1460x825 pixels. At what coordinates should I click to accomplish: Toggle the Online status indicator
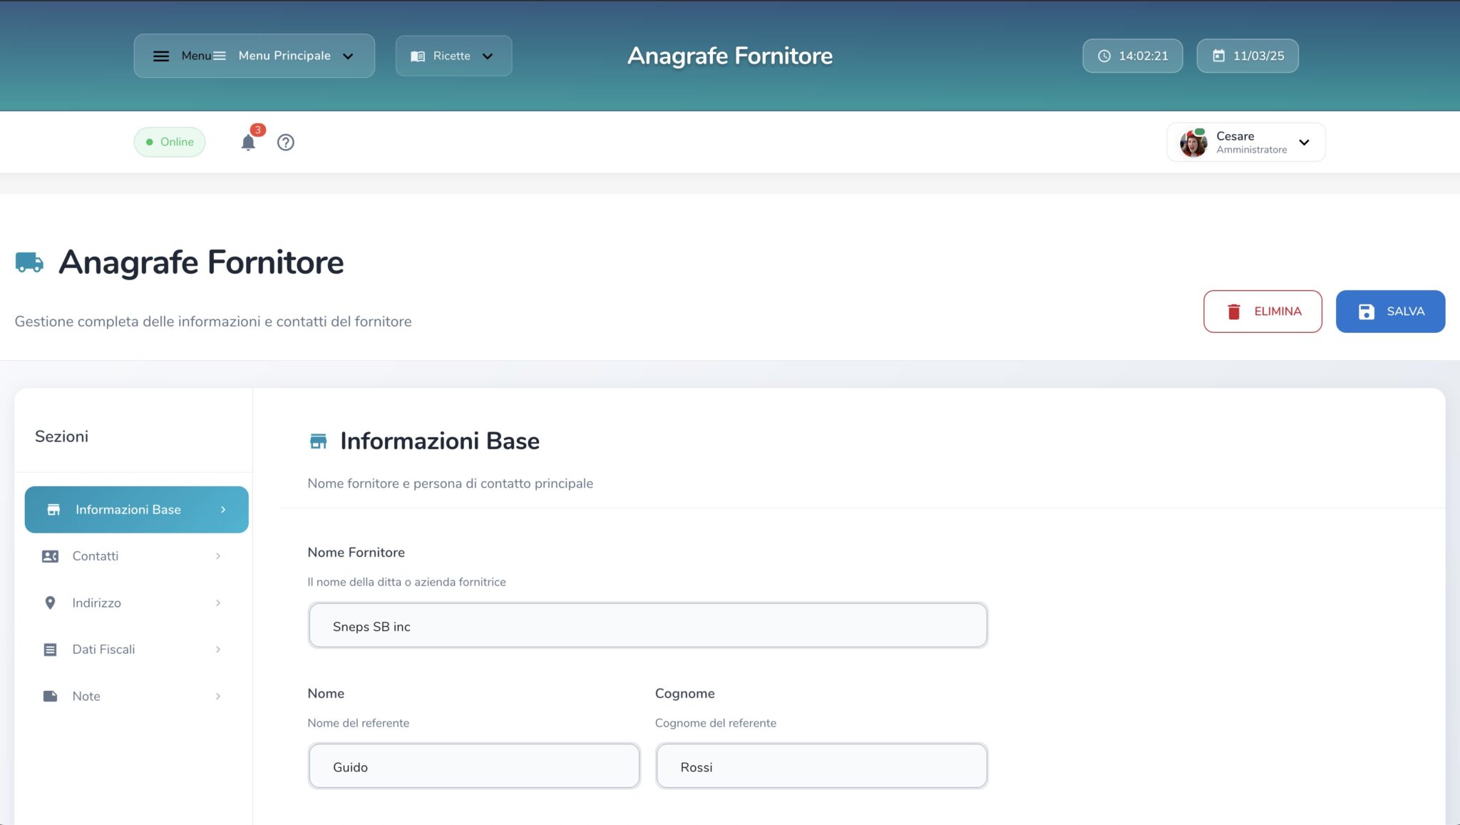click(169, 142)
